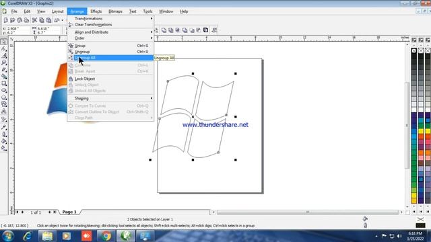Open the Bitmaps menu
The height and width of the screenshot is (242, 431).
click(x=115, y=11)
